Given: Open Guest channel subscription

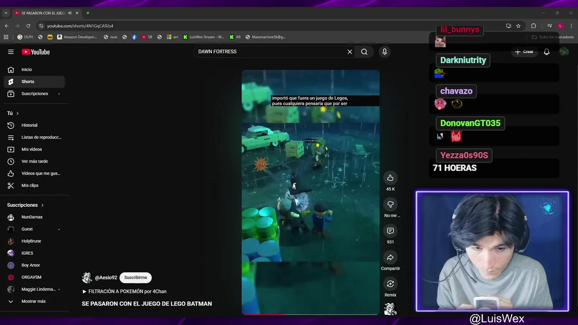Looking at the screenshot, I should coord(34,229).
